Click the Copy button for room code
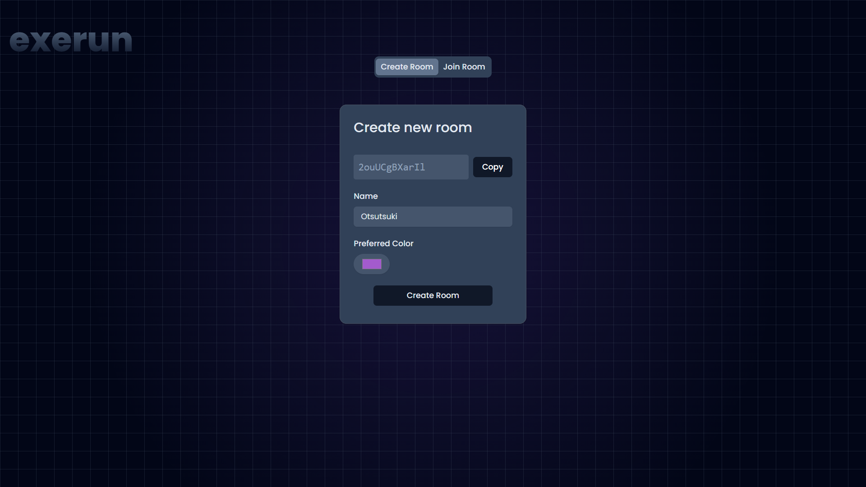Viewport: 866px width, 487px height. tap(493, 167)
